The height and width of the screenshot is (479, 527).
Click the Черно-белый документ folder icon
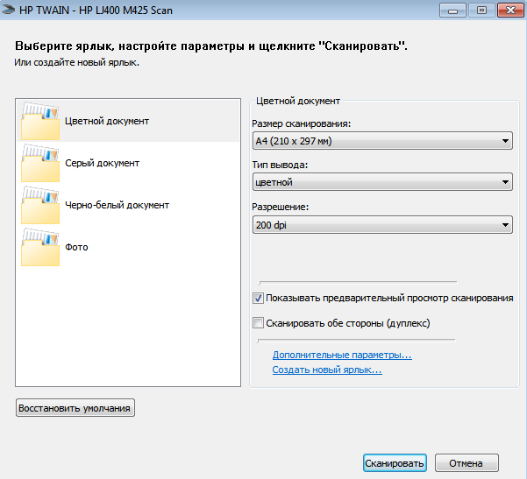click(39, 205)
